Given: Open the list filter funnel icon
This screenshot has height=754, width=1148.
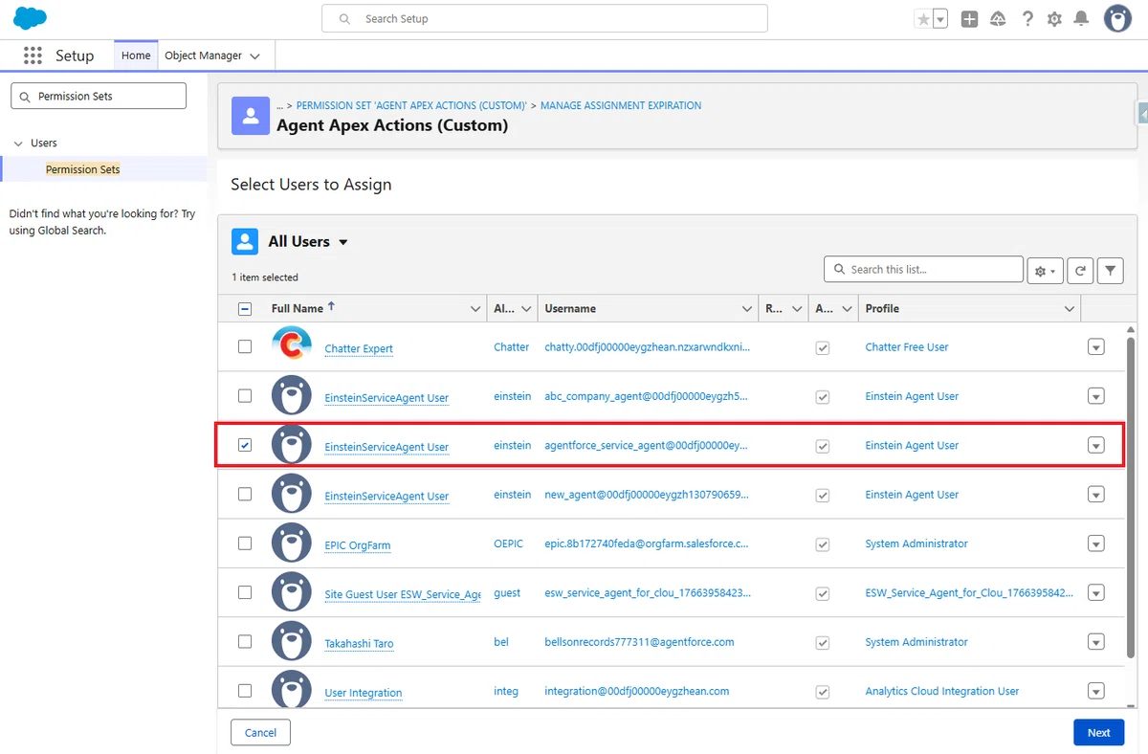Looking at the screenshot, I should coord(1110,271).
